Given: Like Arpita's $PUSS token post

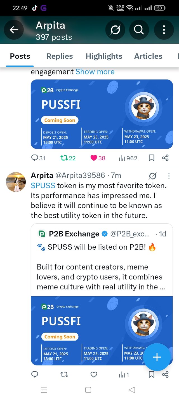Looking at the screenshot, I should pyautogui.click(x=94, y=374).
